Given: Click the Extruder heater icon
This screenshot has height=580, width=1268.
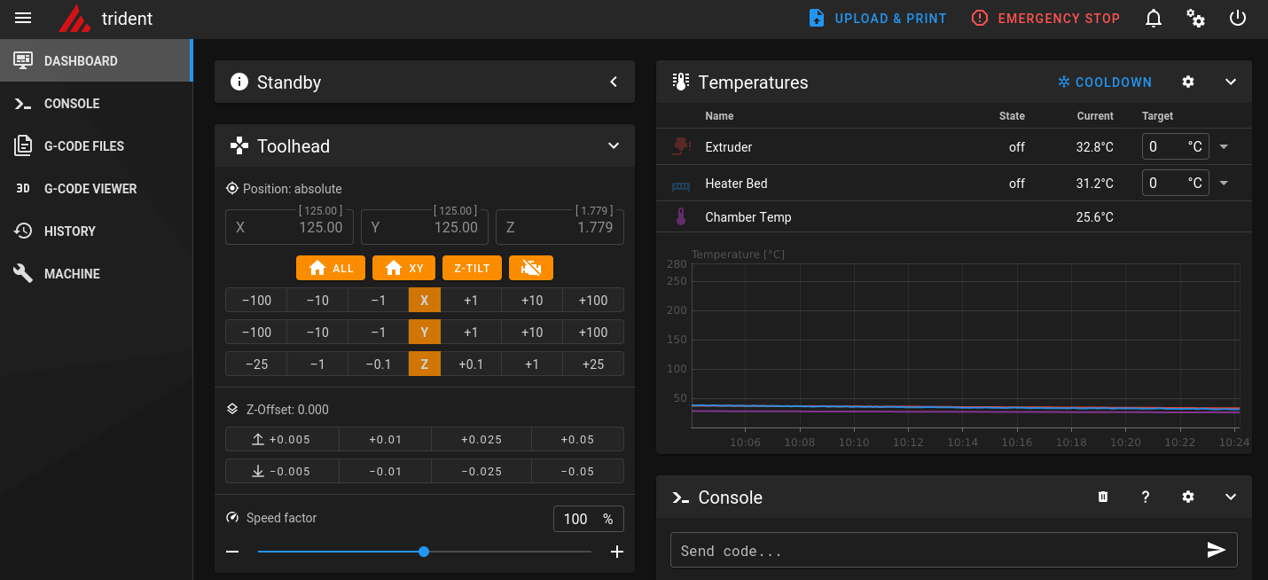Looking at the screenshot, I should click(681, 147).
